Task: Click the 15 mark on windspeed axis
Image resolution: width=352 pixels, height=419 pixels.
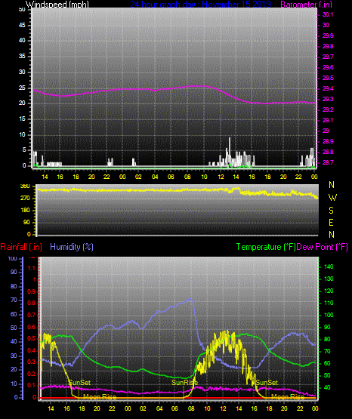Action: (22, 119)
